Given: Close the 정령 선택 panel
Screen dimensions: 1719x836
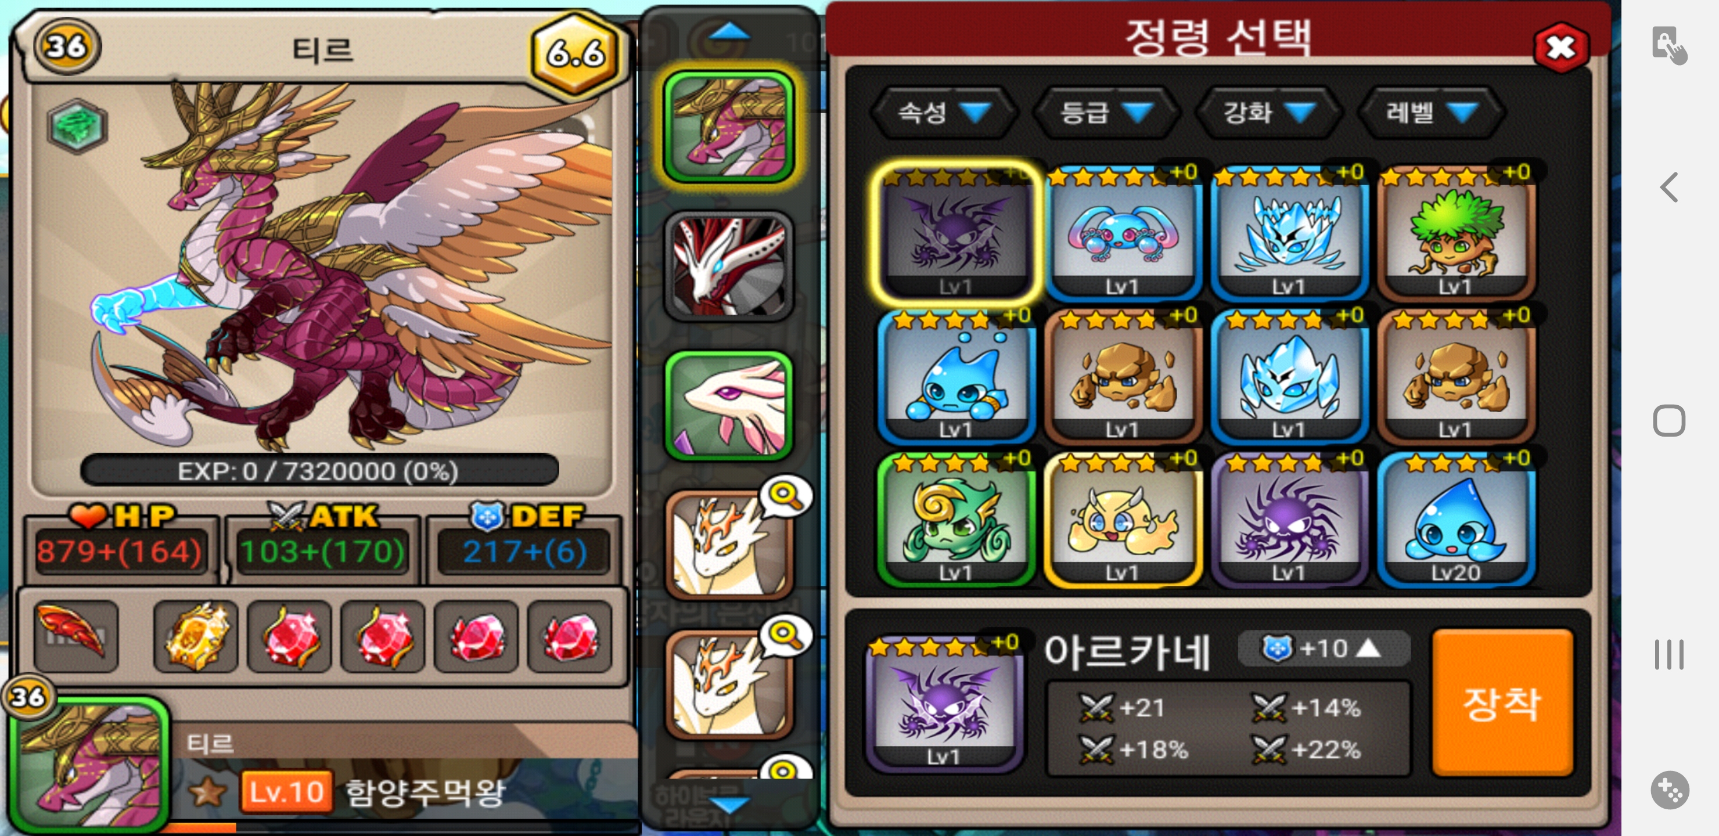Looking at the screenshot, I should point(1560,46).
